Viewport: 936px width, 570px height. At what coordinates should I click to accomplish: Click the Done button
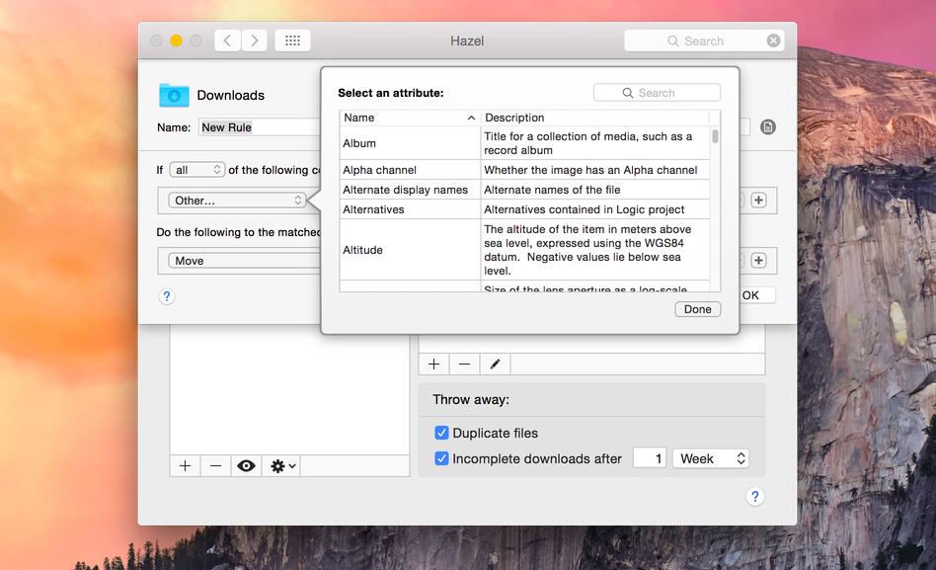[698, 309]
